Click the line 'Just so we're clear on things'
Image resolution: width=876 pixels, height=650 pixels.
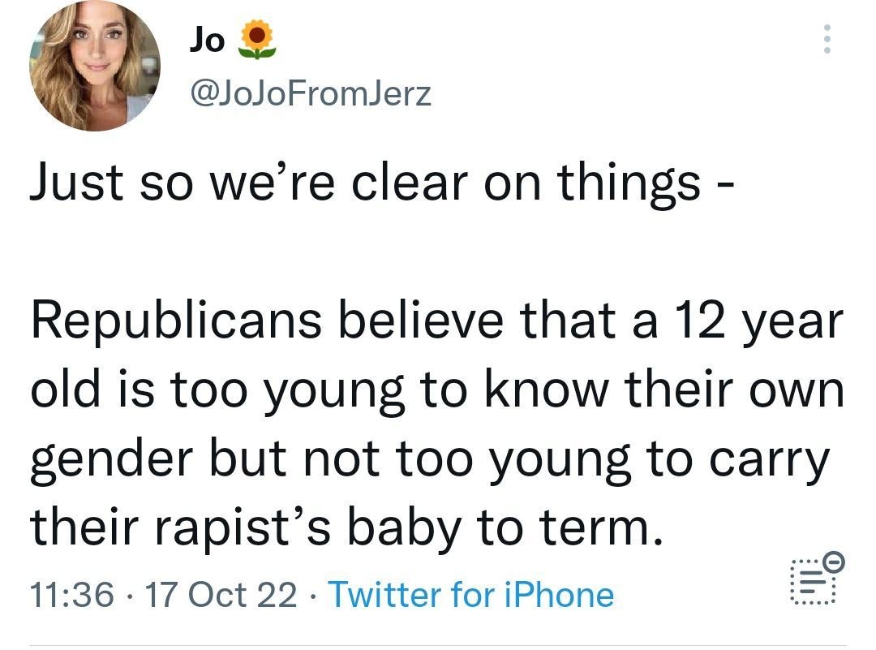pyautogui.click(x=365, y=183)
